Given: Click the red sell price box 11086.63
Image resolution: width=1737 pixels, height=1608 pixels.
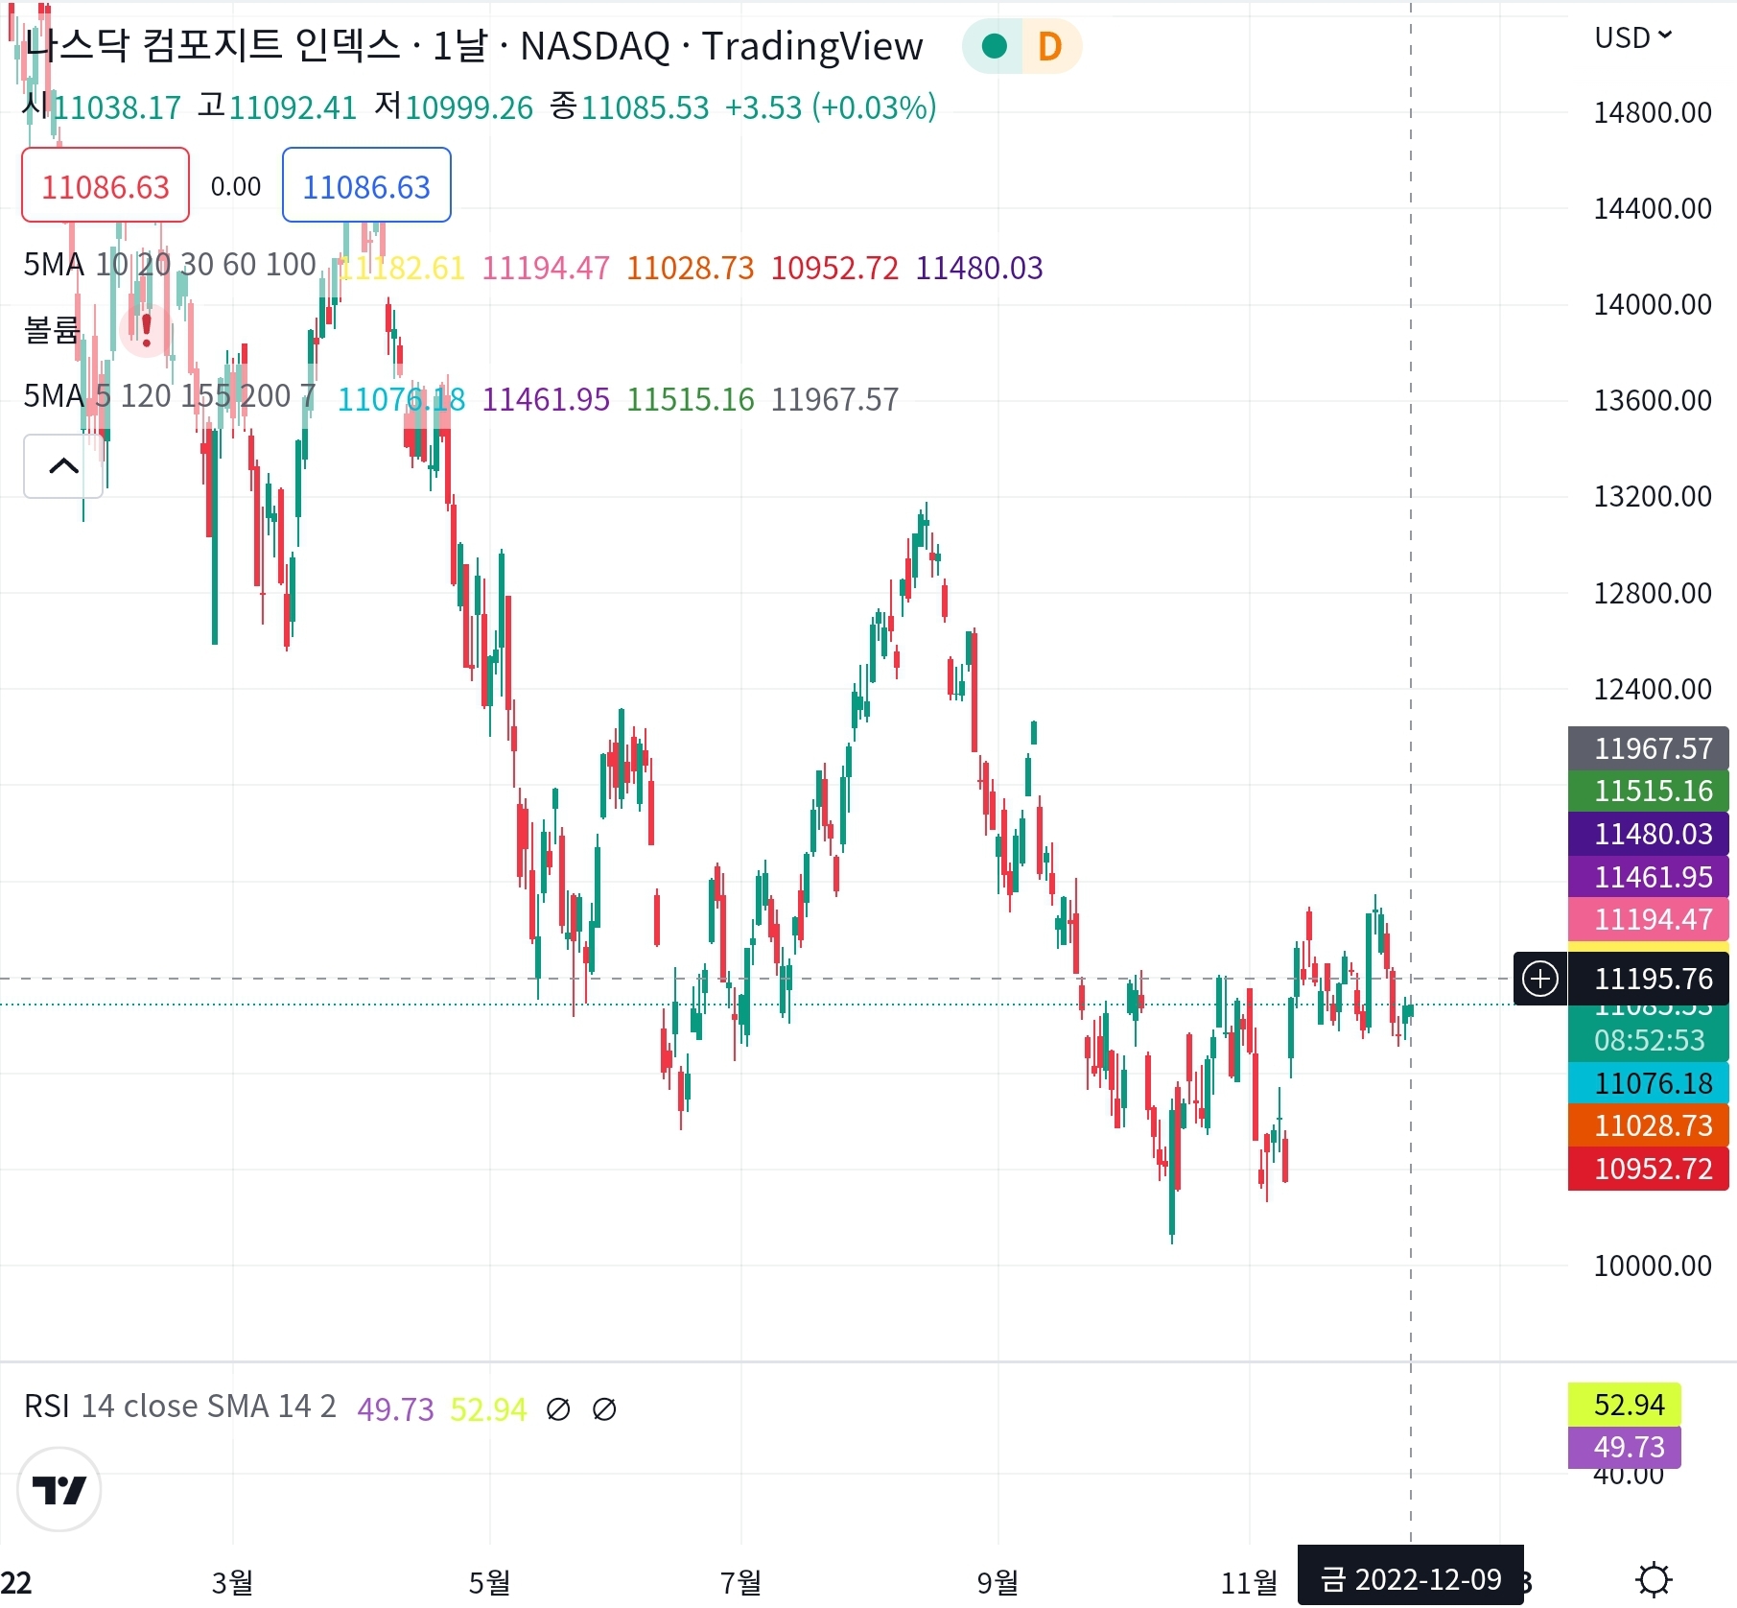Looking at the screenshot, I should click(106, 185).
